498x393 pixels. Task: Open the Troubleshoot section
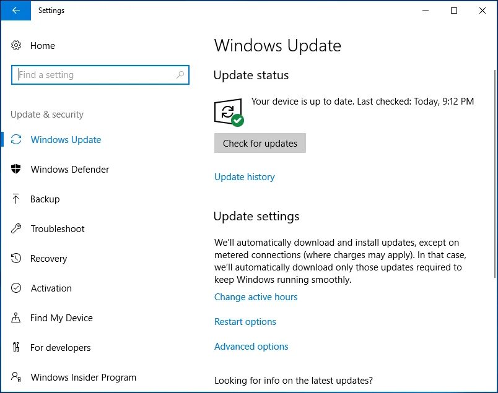click(x=58, y=228)
